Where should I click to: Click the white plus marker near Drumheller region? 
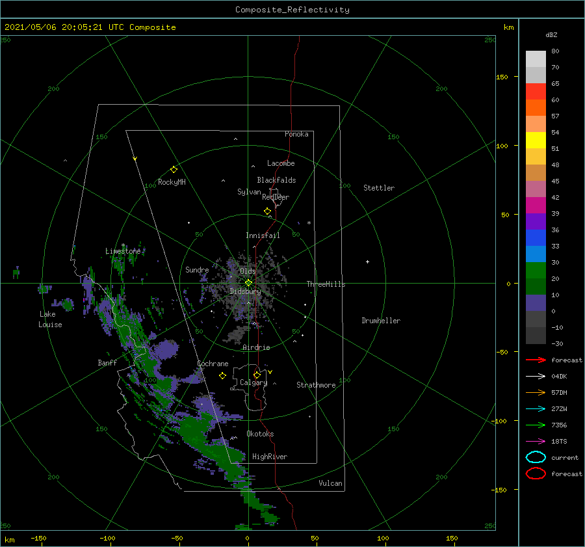367,261
